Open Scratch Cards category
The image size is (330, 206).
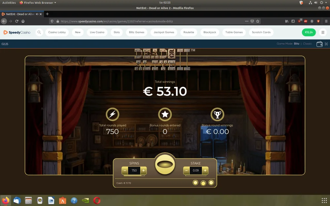261,32
